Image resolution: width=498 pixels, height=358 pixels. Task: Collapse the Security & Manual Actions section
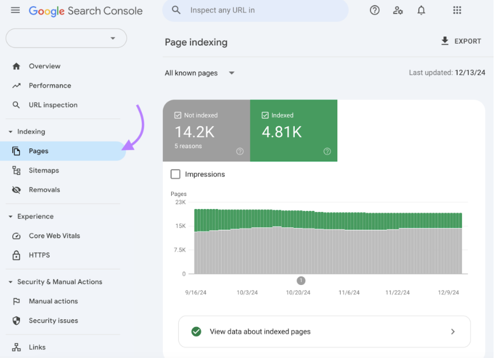pos(11,282)
